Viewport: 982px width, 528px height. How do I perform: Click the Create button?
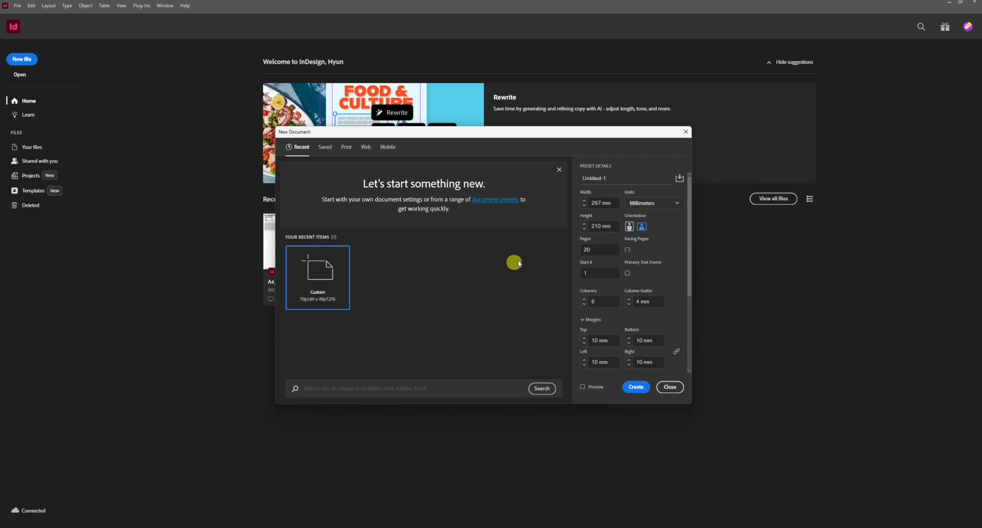click(x=636, y=387)
